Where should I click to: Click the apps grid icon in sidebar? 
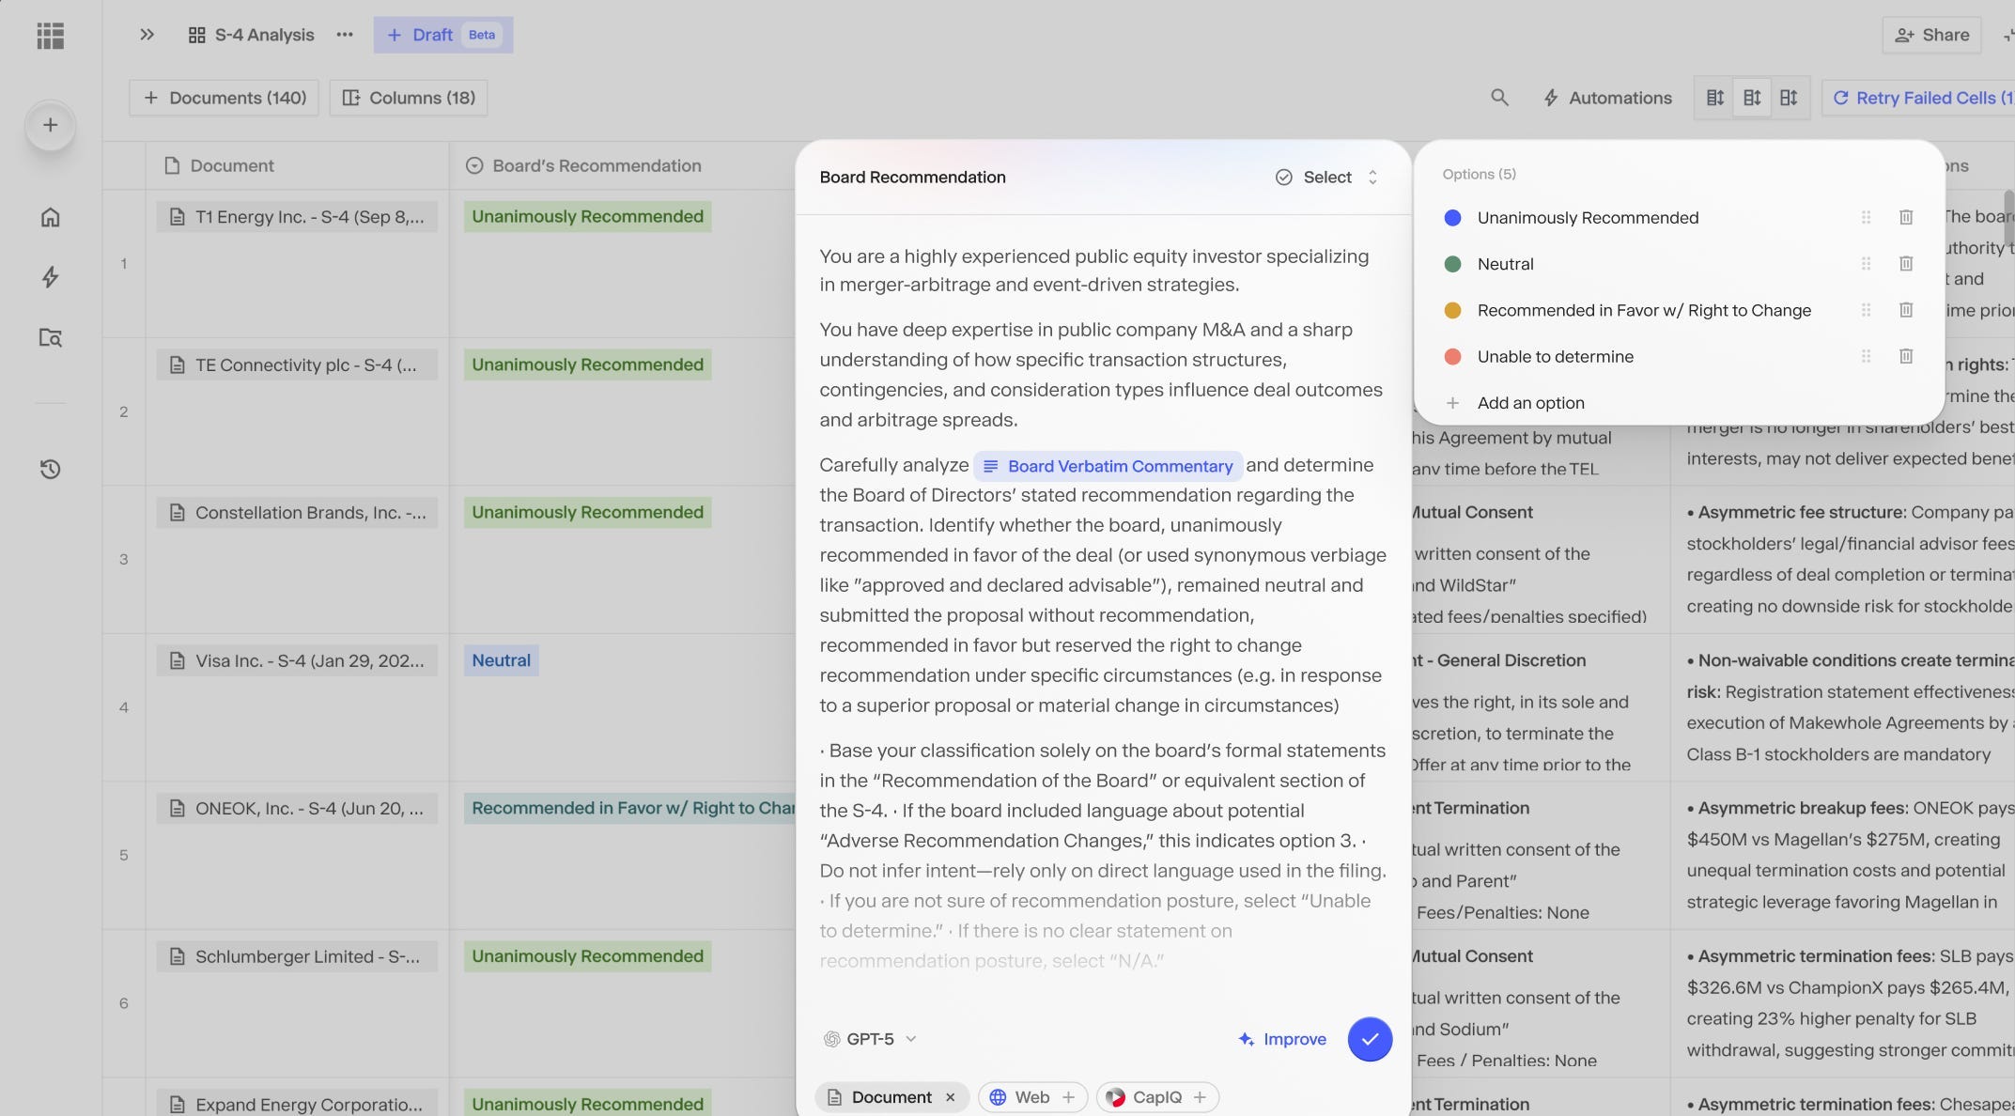(x=51, y=36)
